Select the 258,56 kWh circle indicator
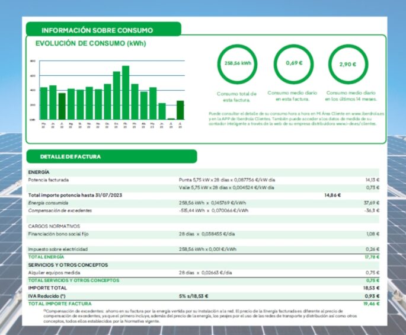406x335 pixels. click(237, 64)
